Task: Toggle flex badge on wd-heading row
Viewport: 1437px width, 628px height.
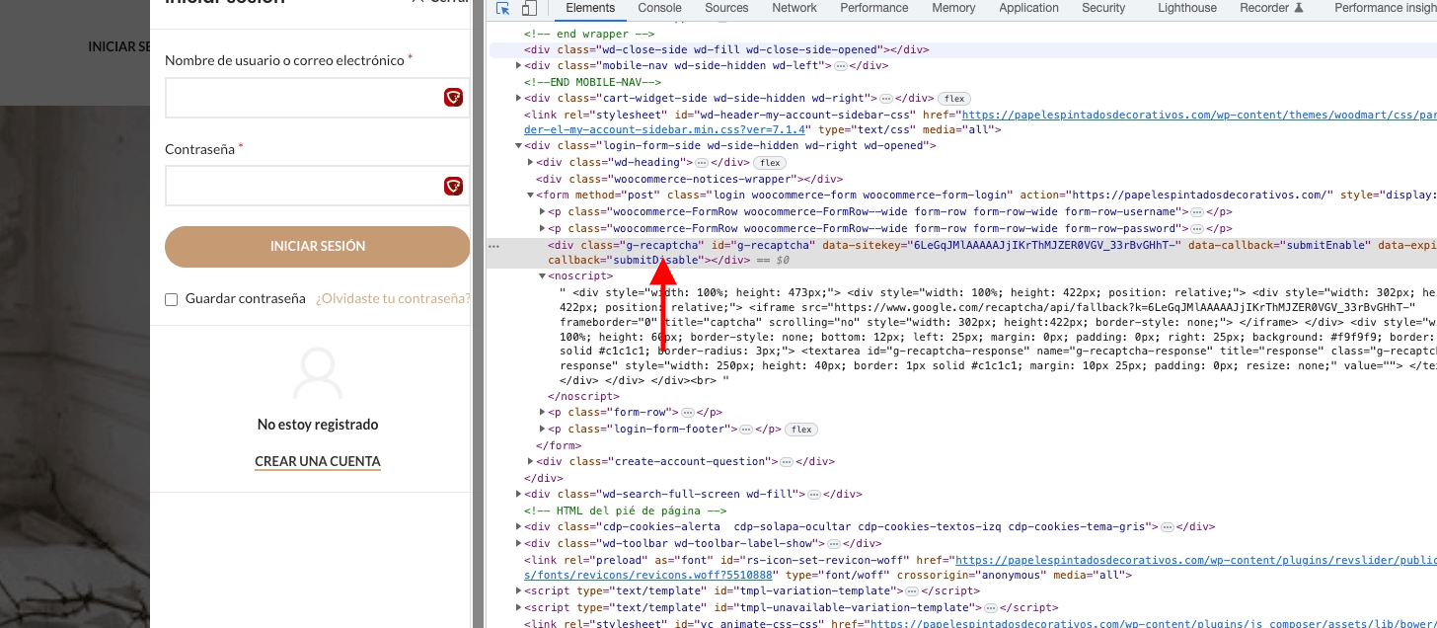Action: [770, 163]
